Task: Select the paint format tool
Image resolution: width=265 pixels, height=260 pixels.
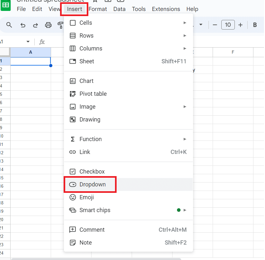Action: click(x=60, y=25)
